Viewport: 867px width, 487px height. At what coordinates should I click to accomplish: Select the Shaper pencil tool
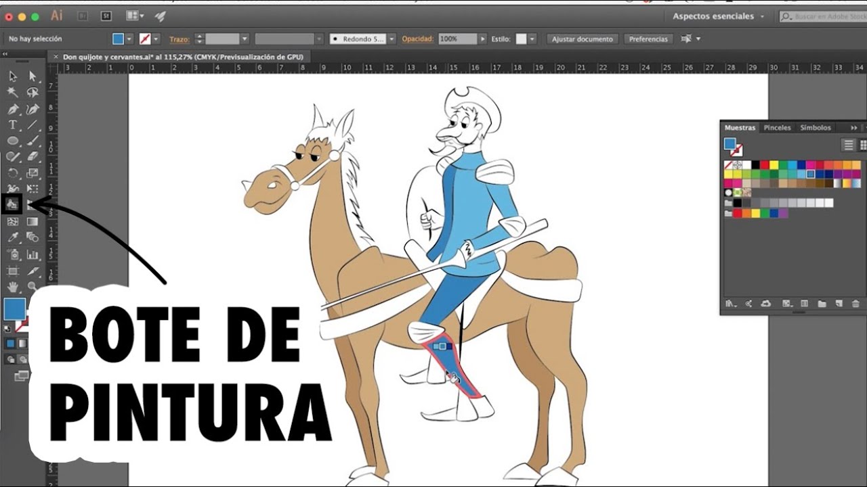click(13, 157)
